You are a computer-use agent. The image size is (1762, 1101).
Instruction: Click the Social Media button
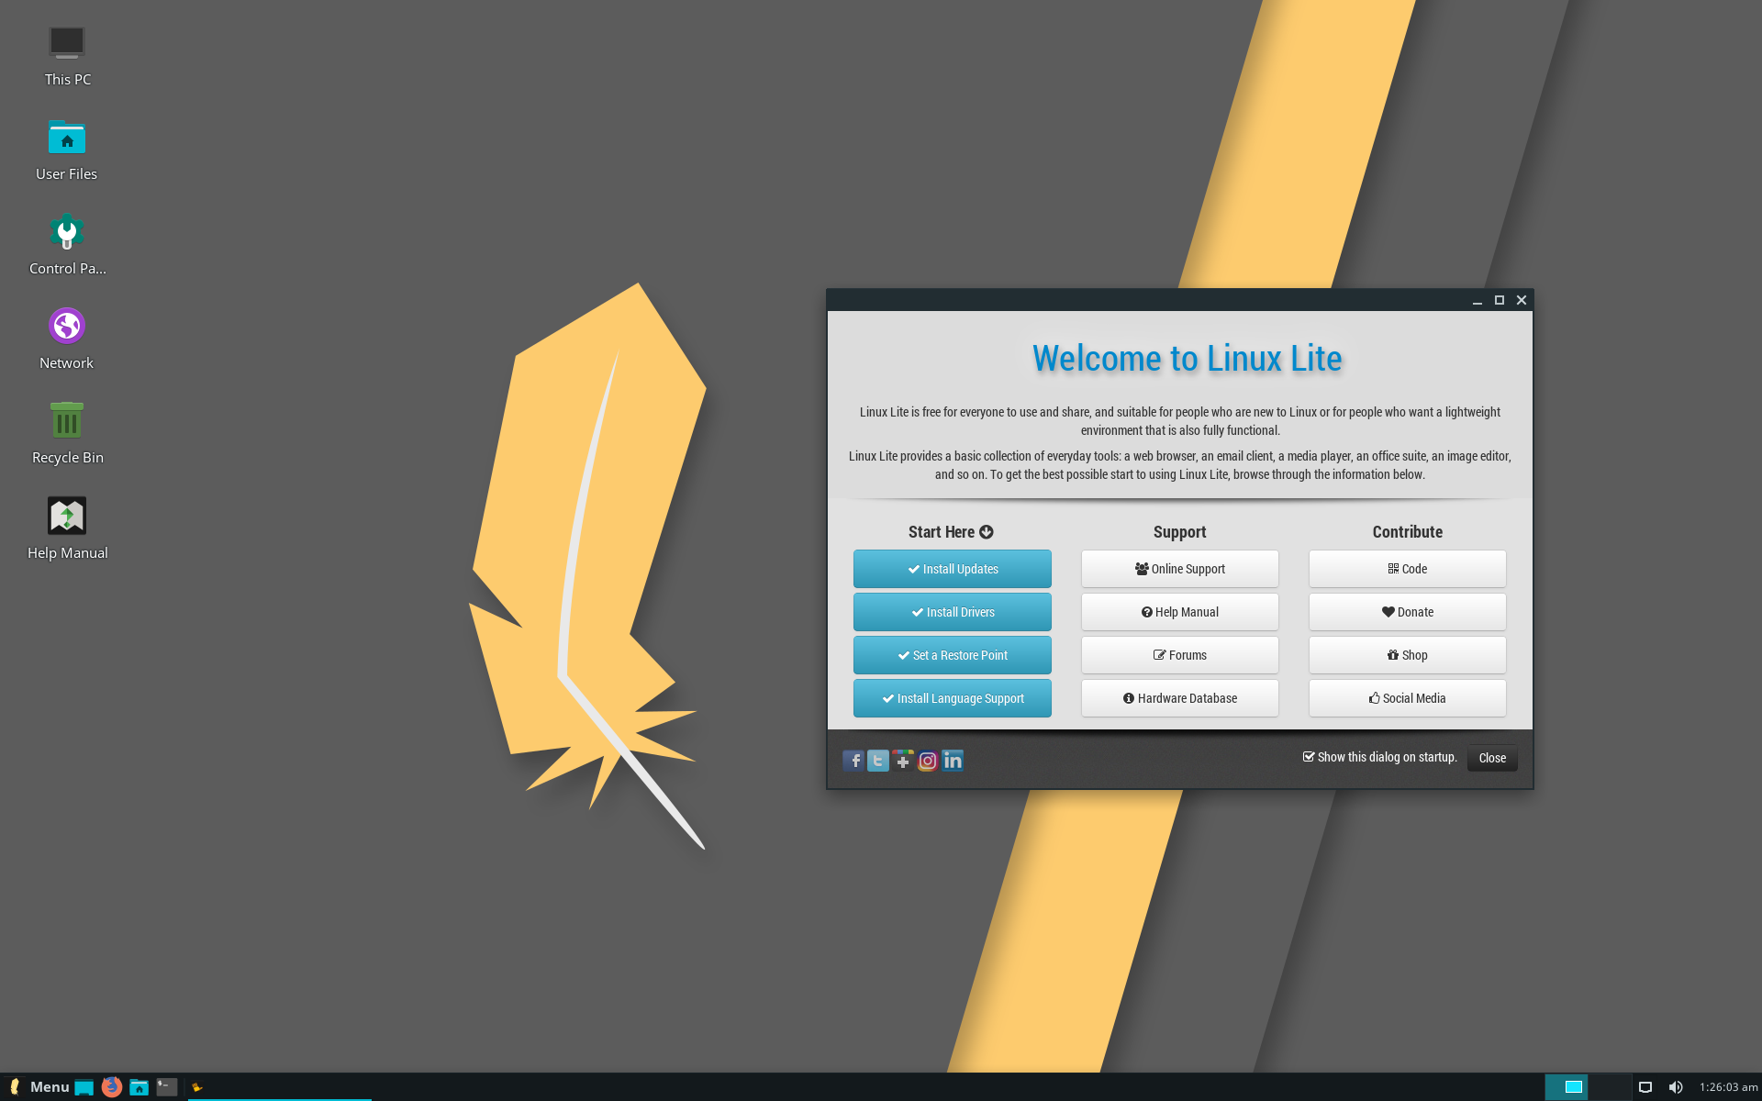tap(1408, 698)
